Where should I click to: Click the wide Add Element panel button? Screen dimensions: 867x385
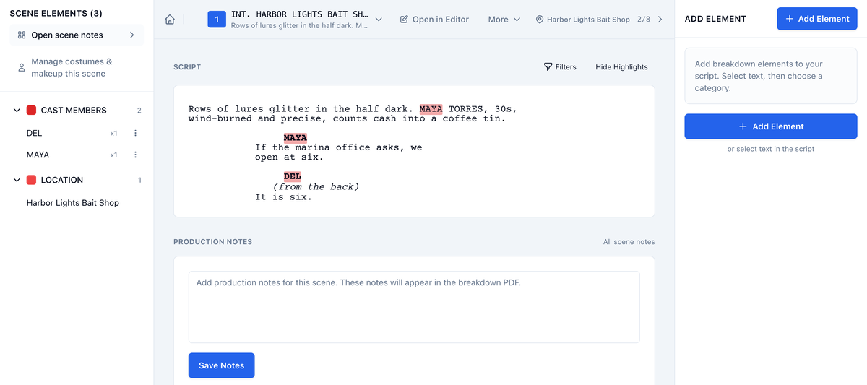point(771,126)
